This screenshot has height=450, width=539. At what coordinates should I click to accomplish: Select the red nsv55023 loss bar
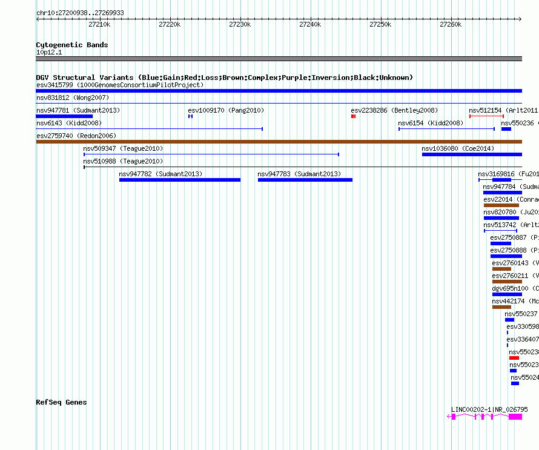click(x=514, y=358)
